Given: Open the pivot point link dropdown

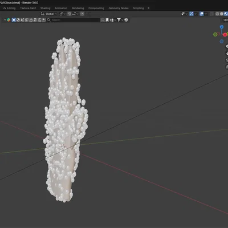Looking at the screenshot, I should pos(63,14).
